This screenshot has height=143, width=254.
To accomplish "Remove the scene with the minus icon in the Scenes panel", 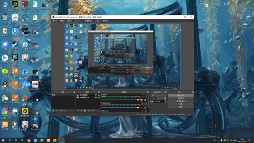I will 57,111.
